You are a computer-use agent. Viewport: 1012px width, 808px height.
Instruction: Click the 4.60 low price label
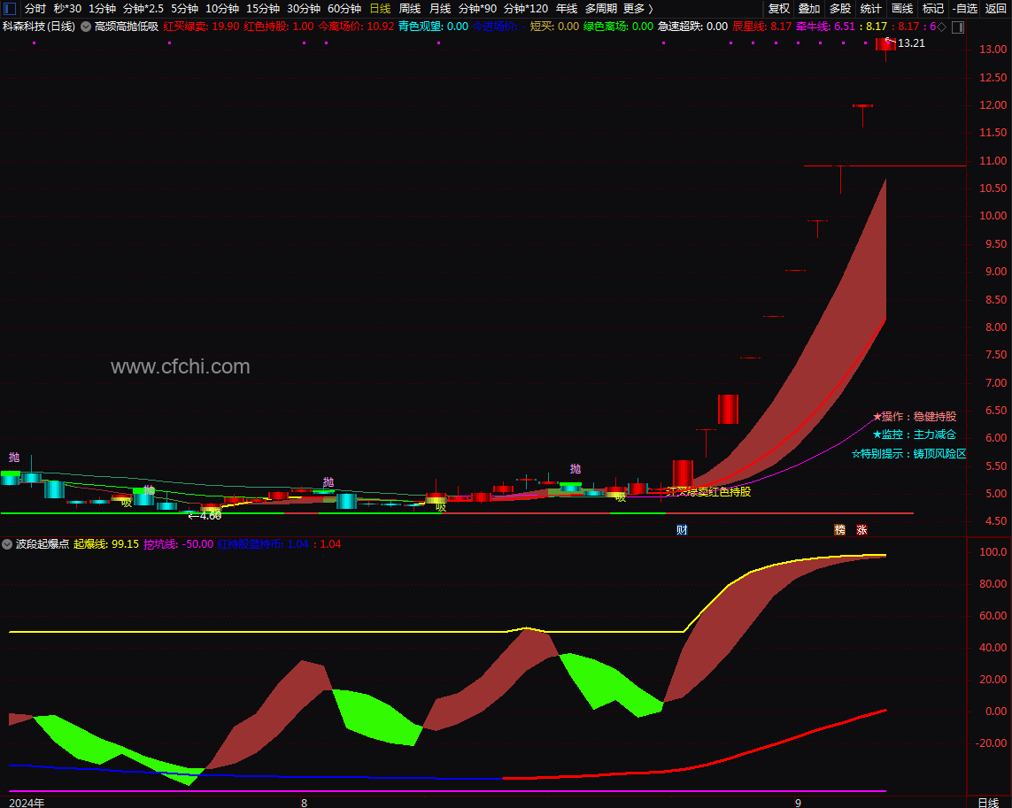210,516
